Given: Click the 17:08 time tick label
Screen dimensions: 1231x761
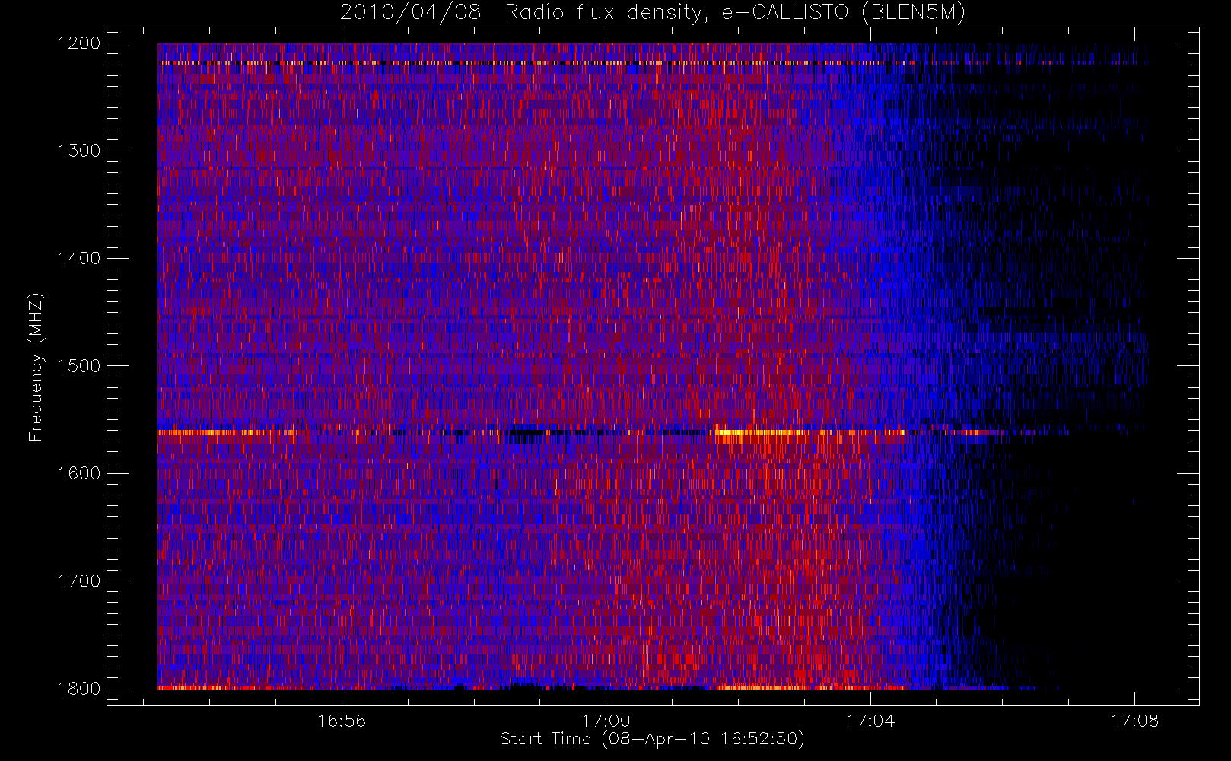Looking at the screenshot, I should pyautogui.click(x=1134, y=721).
